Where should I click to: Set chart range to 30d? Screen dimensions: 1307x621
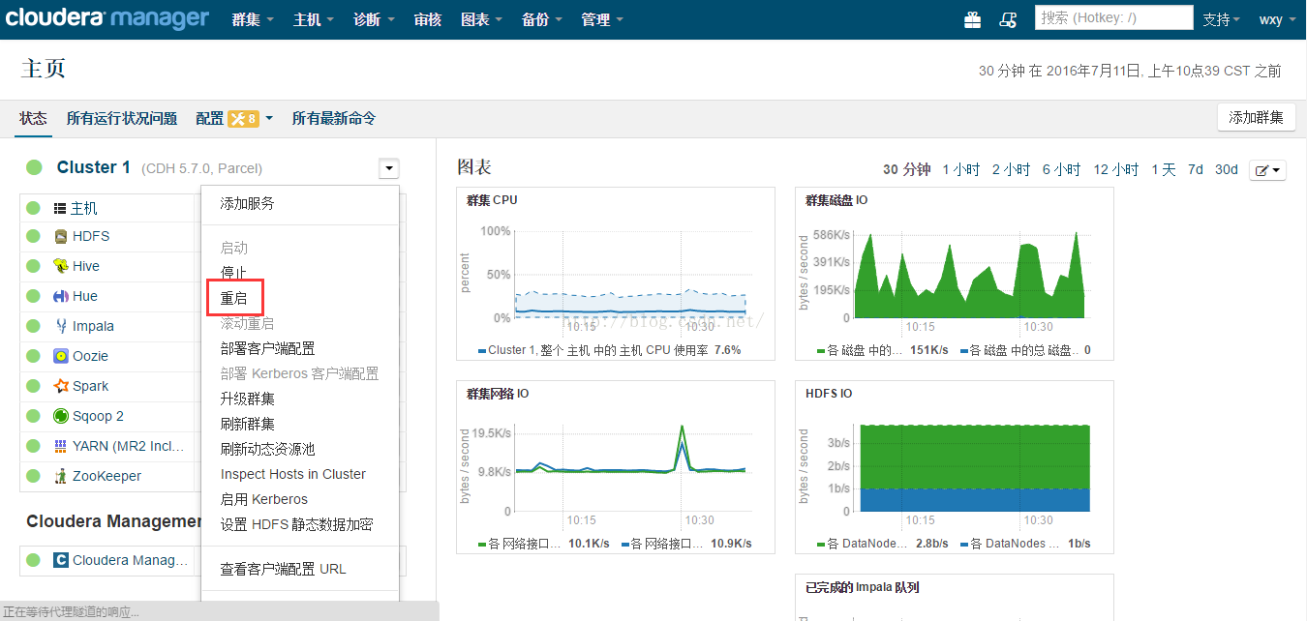1227,169
